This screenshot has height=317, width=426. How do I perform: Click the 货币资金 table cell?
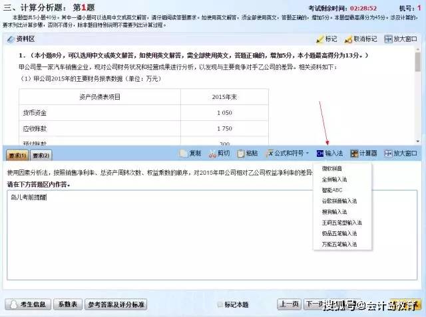(100, 113)
